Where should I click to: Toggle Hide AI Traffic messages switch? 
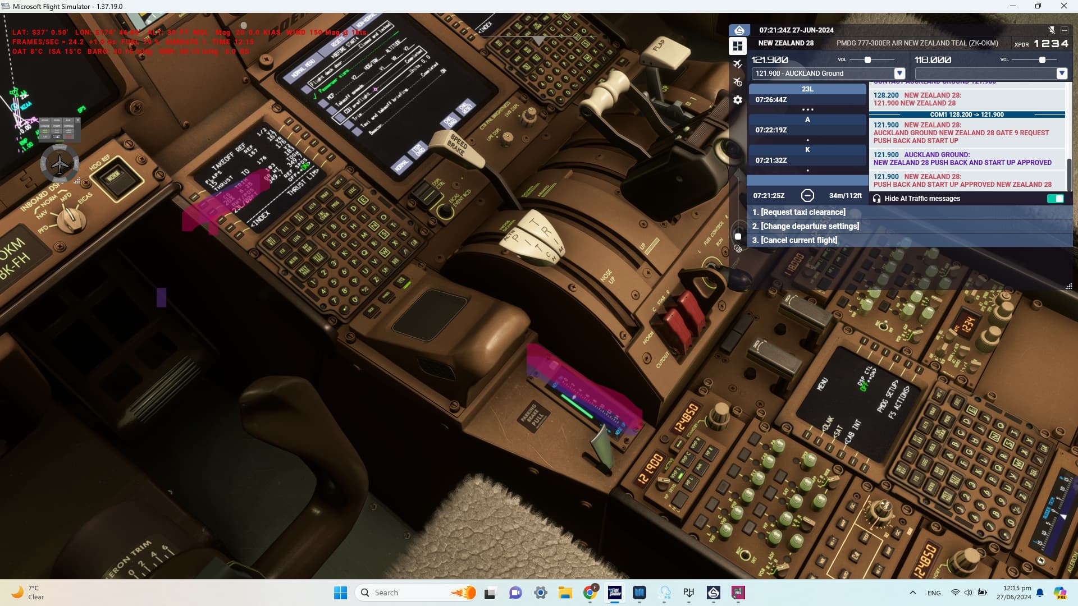pyautogui.click(x=1055, y=199)
